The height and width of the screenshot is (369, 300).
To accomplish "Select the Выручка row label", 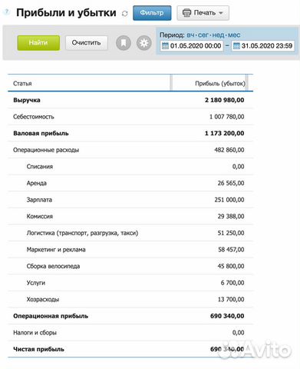I will coord(27,100).
